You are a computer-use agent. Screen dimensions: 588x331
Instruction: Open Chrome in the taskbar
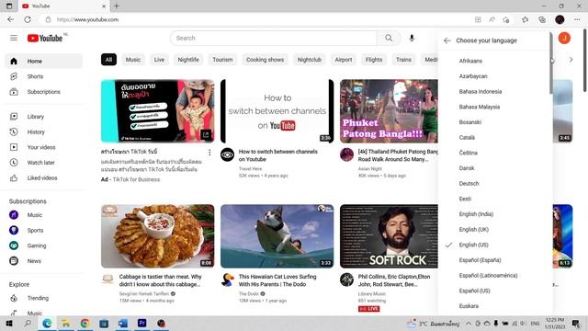point(85,323)
